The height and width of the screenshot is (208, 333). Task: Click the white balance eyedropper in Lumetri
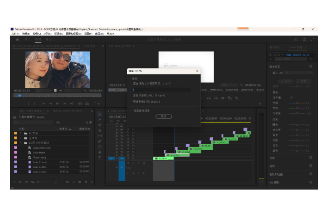coord(291,98)
